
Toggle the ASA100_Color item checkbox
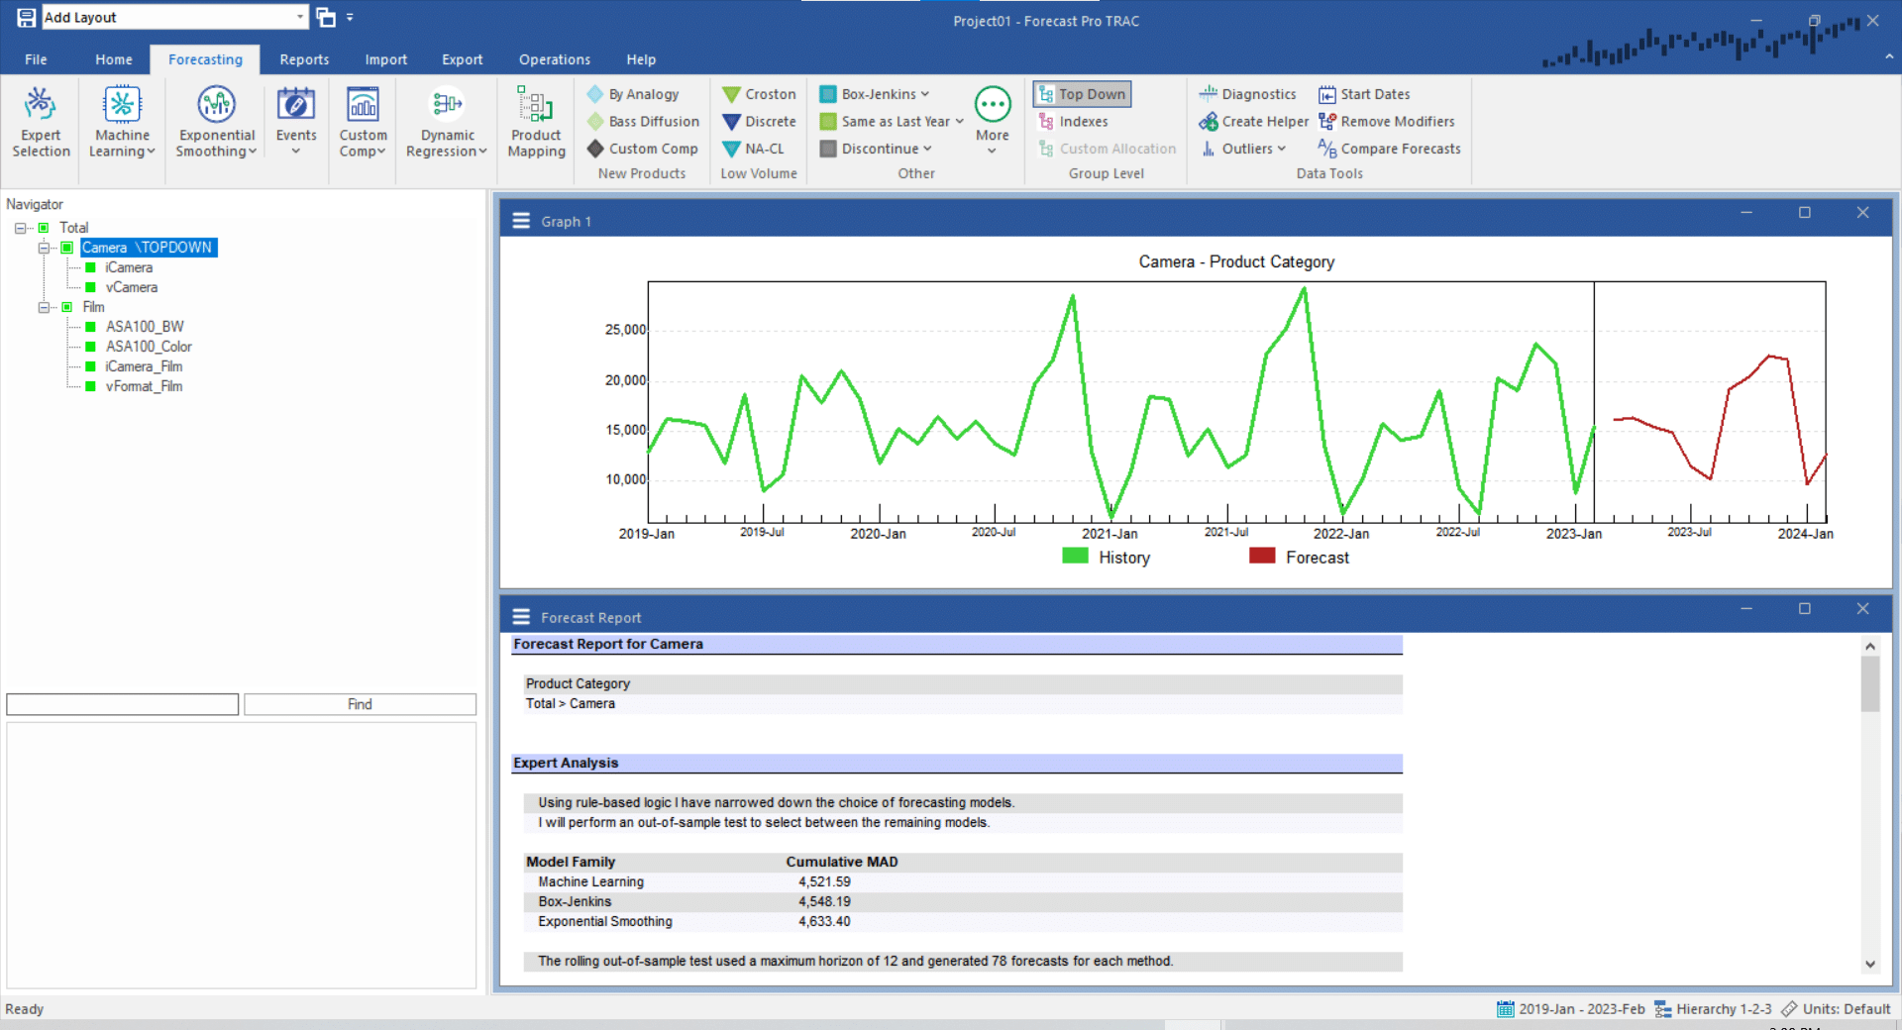point(90,347)
